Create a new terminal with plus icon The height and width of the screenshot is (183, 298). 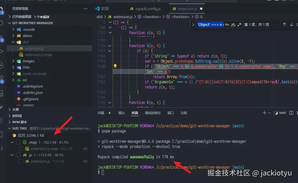264,113
